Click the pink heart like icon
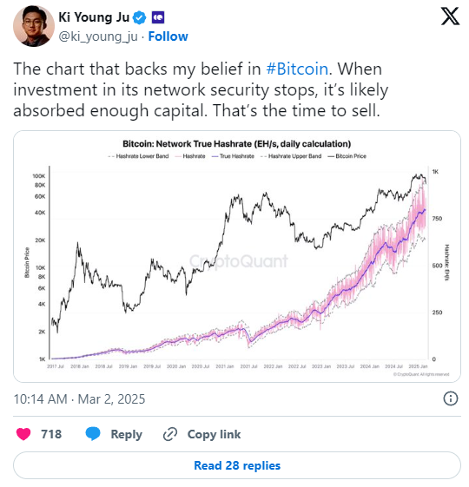Image resolution: width=469 pixels, height=487 pixels. (x=23, y=434)
